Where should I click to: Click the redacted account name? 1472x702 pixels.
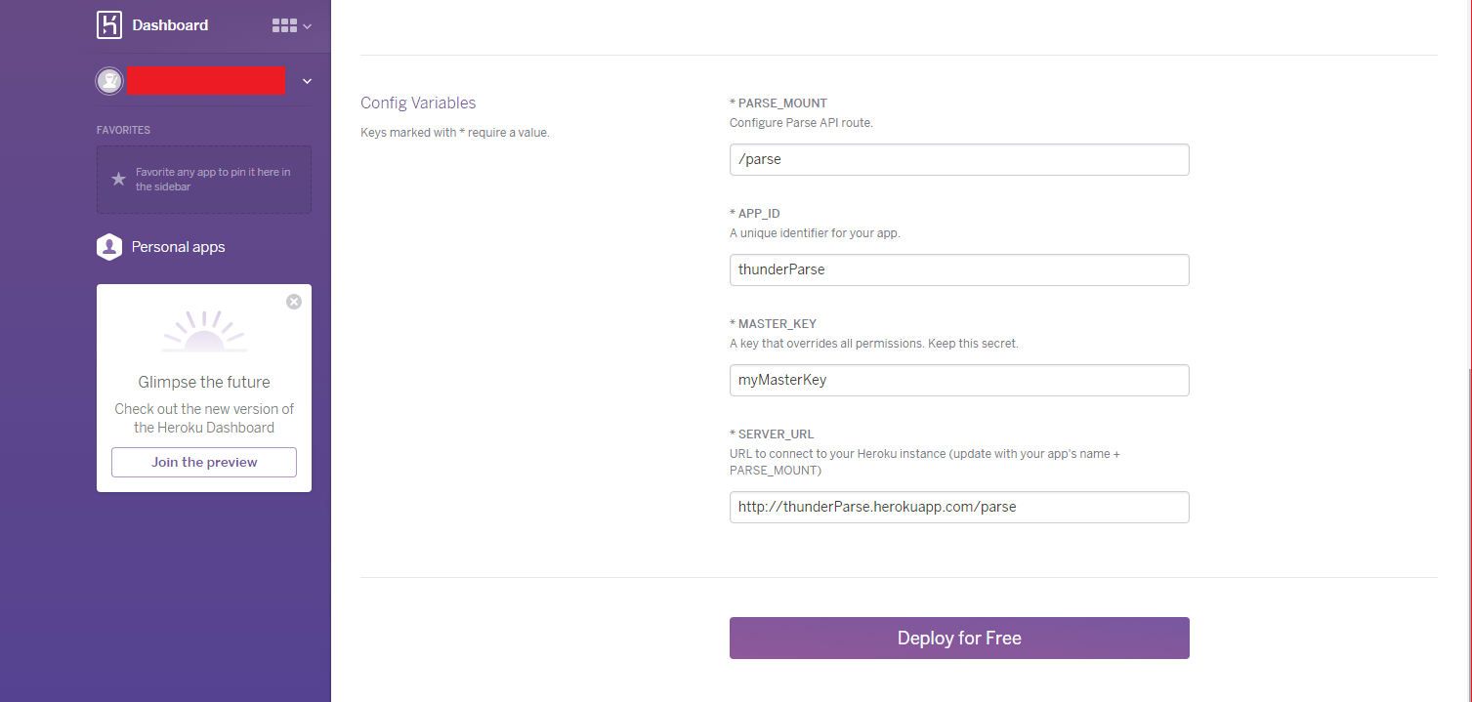coord(205,81)
